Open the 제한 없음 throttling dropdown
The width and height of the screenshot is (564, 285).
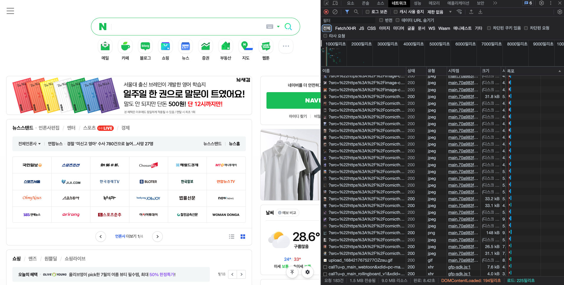coord(440,12)
